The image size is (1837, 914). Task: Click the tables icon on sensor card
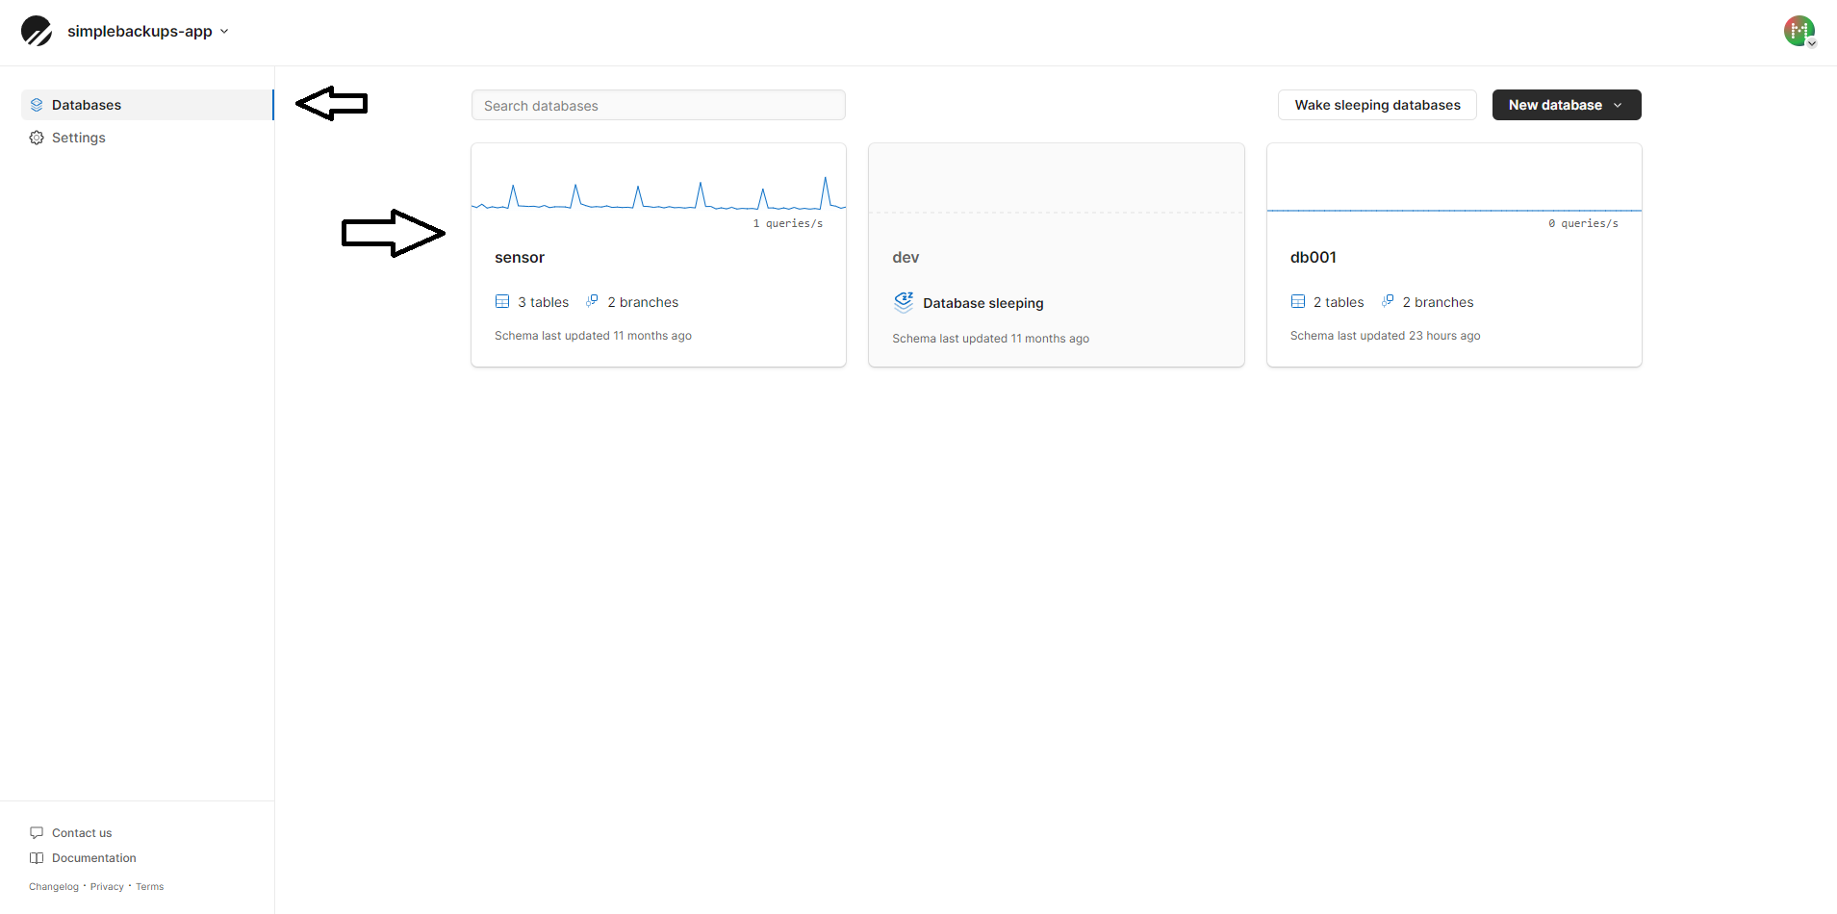click(502, 302)
